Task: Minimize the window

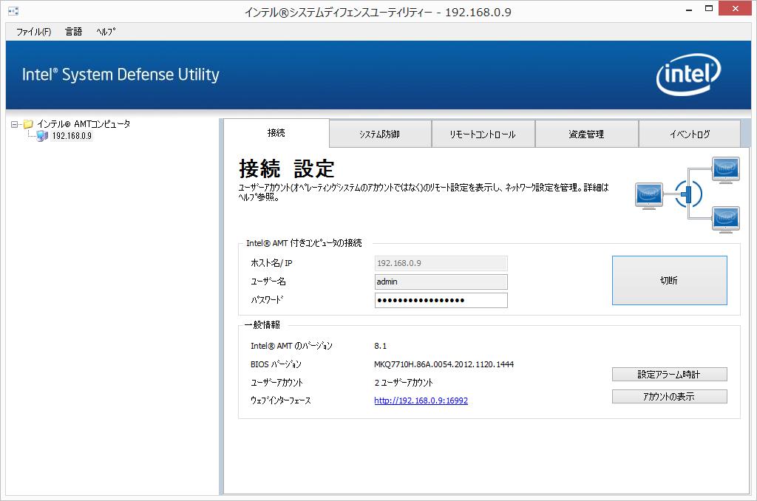Action: [689, 9]
